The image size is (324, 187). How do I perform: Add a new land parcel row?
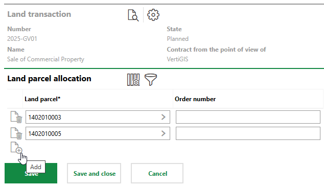click(x=16, y=148)
